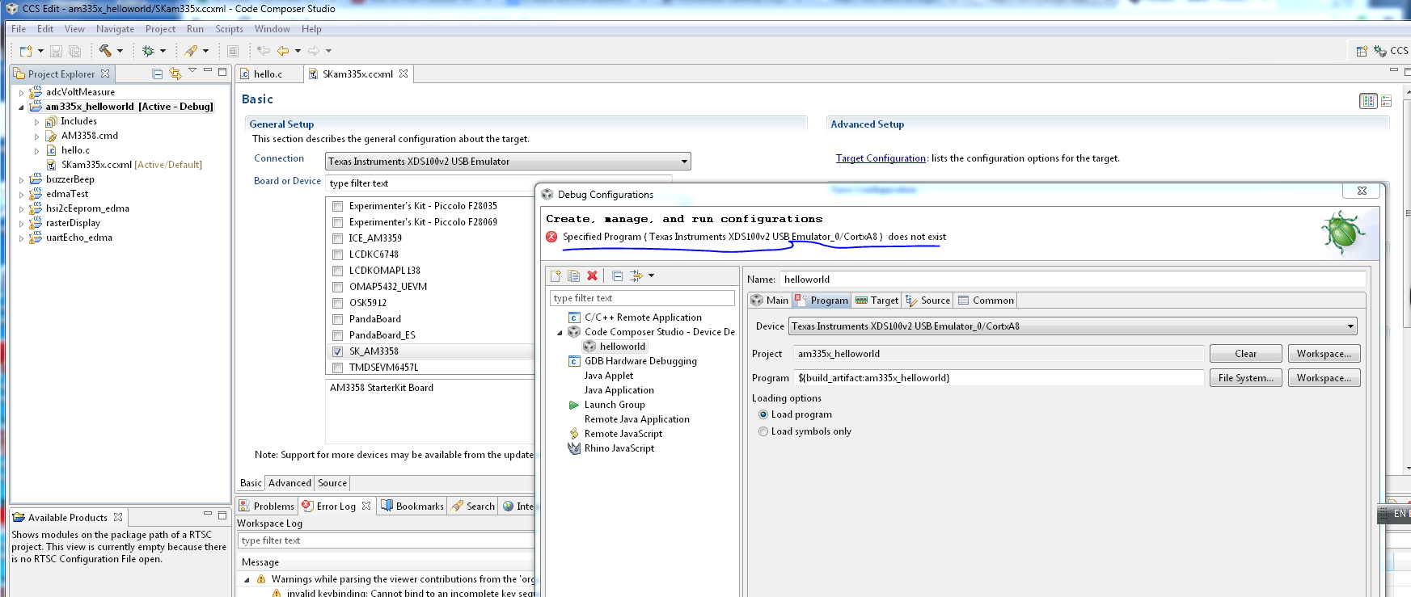
Task: Select GDB Hardware Debugging in configuration list
Action: pos(640,361)
